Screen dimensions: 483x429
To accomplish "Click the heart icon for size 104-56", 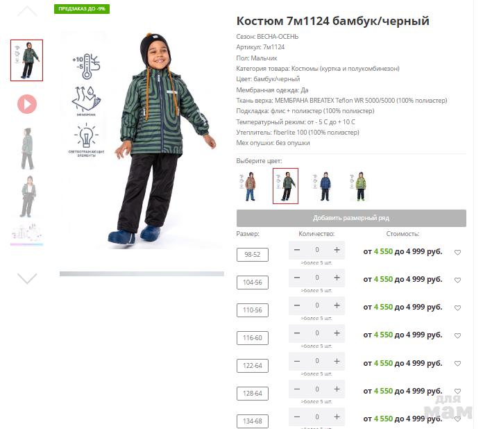I will pos(458,280).
